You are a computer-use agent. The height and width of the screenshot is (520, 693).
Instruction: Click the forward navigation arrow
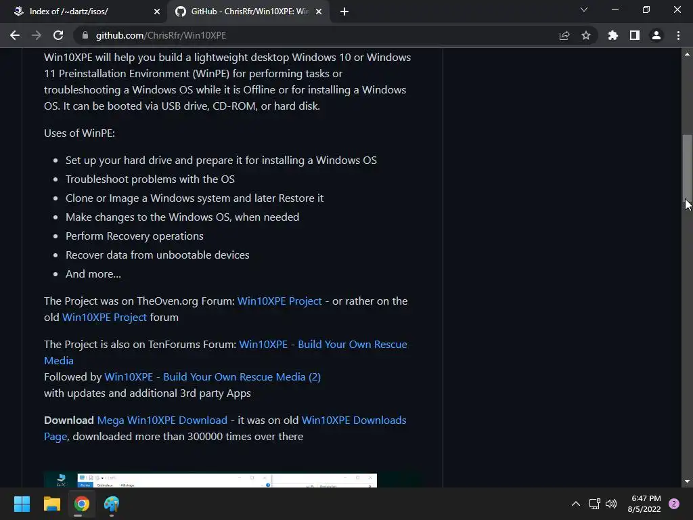[37, 35]
